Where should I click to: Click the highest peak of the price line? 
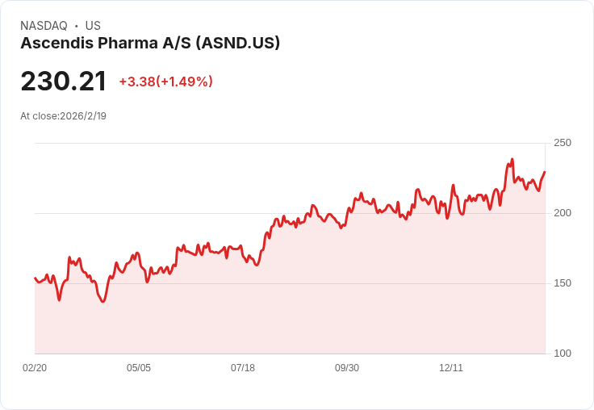pos(512,160)
